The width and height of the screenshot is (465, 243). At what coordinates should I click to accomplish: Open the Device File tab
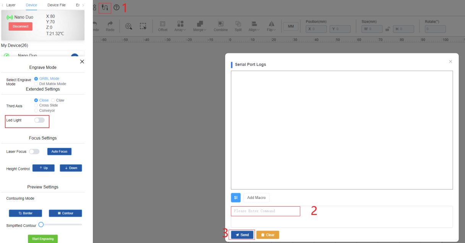56,5
